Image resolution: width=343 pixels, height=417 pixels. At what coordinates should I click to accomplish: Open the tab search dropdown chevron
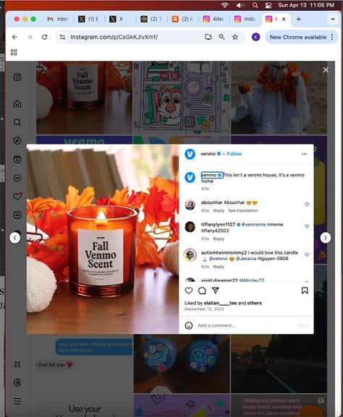coord(333,19)
